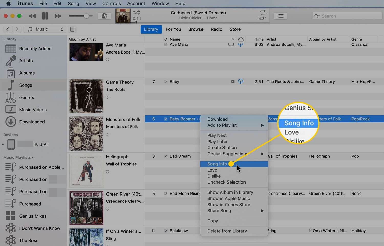Toggle repeat mode
This screenshot has width=384, height=246.
click(263, 13)
